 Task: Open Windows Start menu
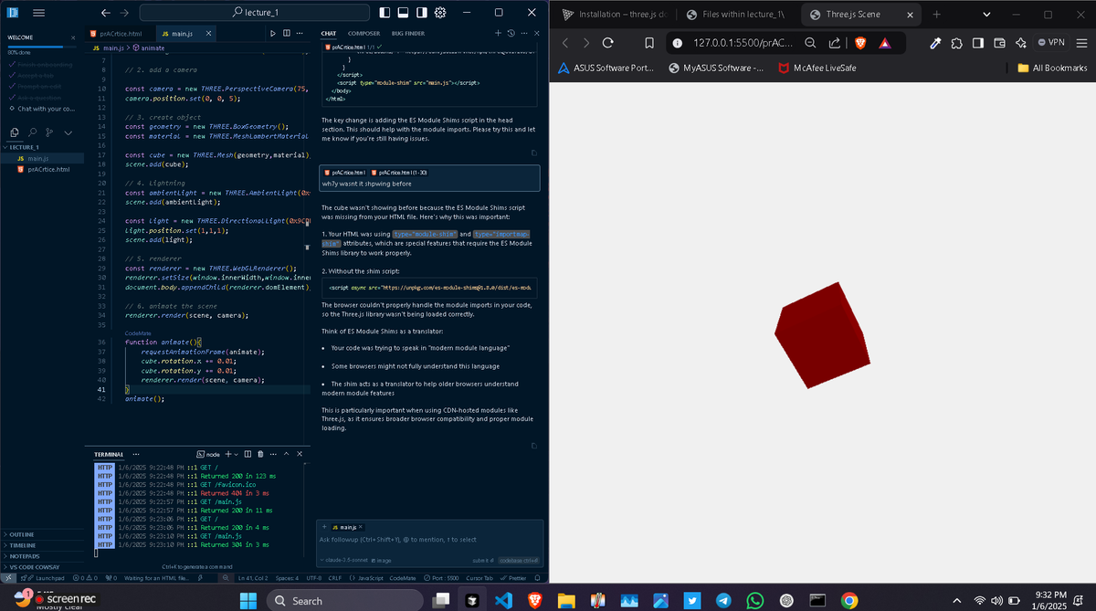point(248,600)
